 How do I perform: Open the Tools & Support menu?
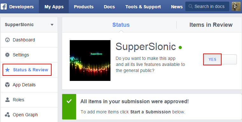[x=143, y=7]
